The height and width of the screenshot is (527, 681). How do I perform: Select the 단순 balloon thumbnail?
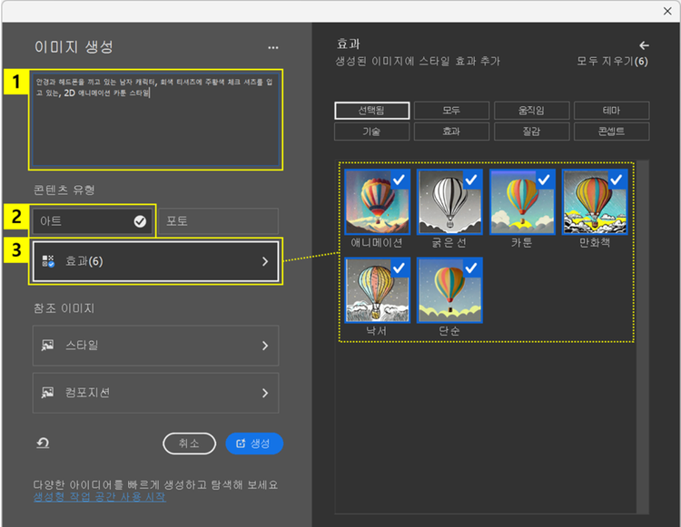449,290
